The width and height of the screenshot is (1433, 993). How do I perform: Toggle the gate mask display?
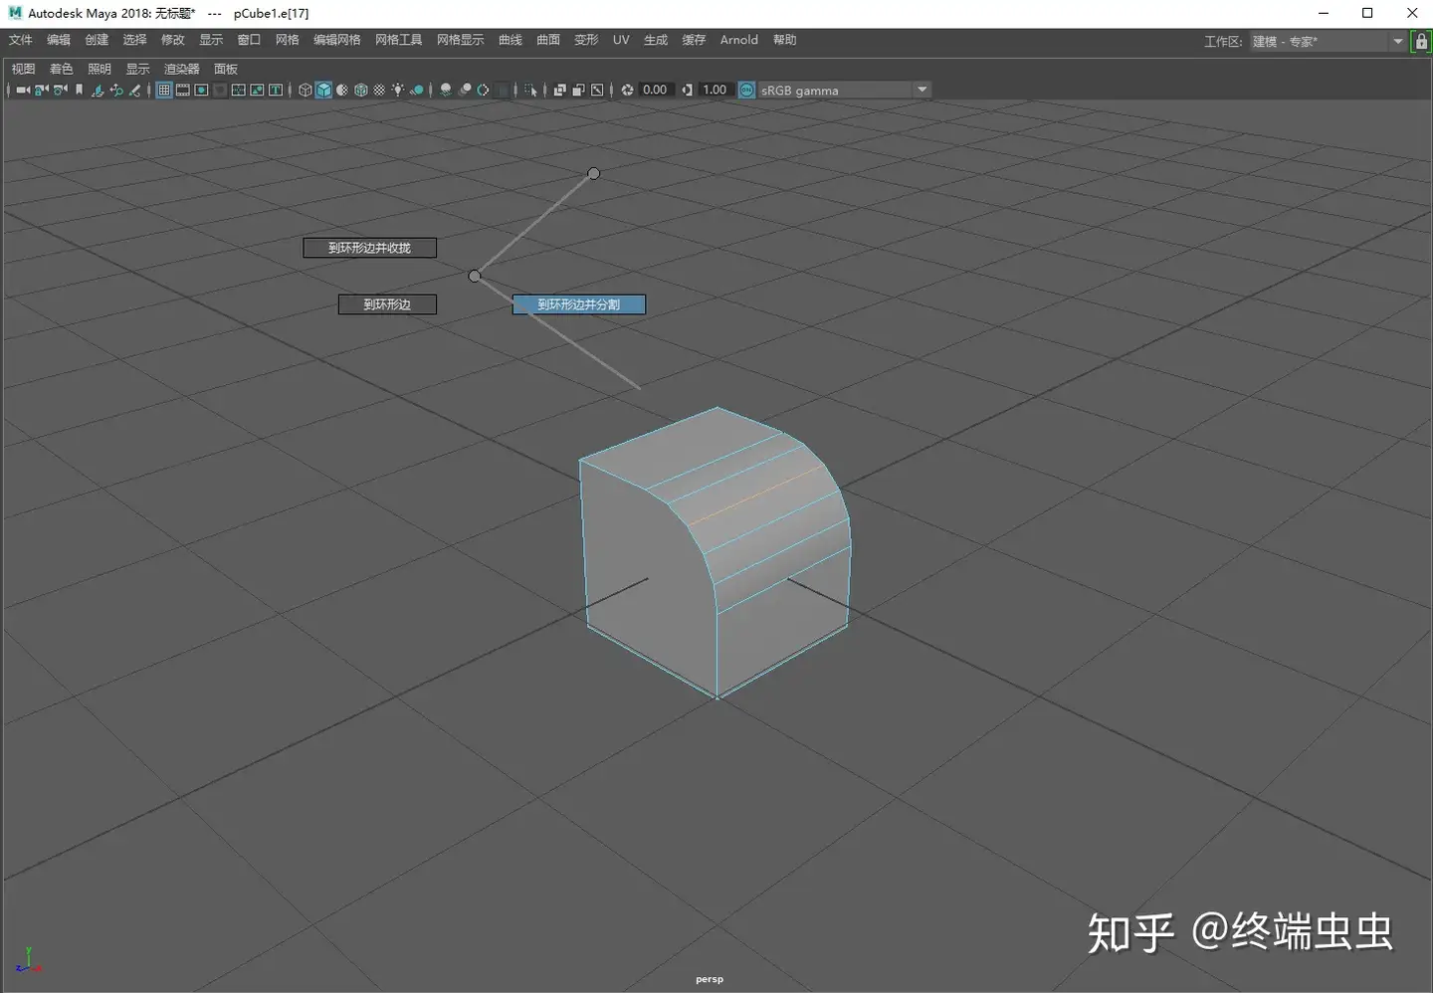pos(220,90)
